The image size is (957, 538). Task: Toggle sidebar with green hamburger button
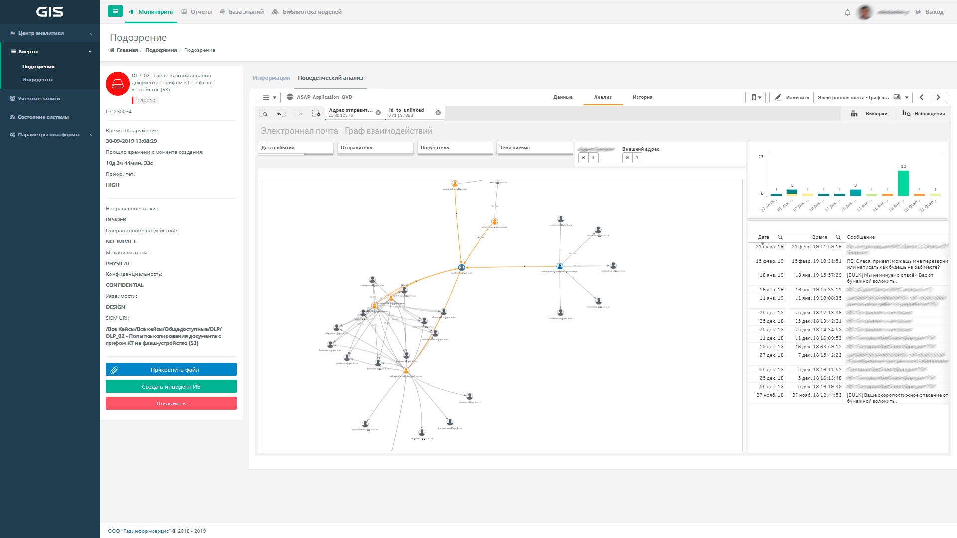tap(115, 11)
